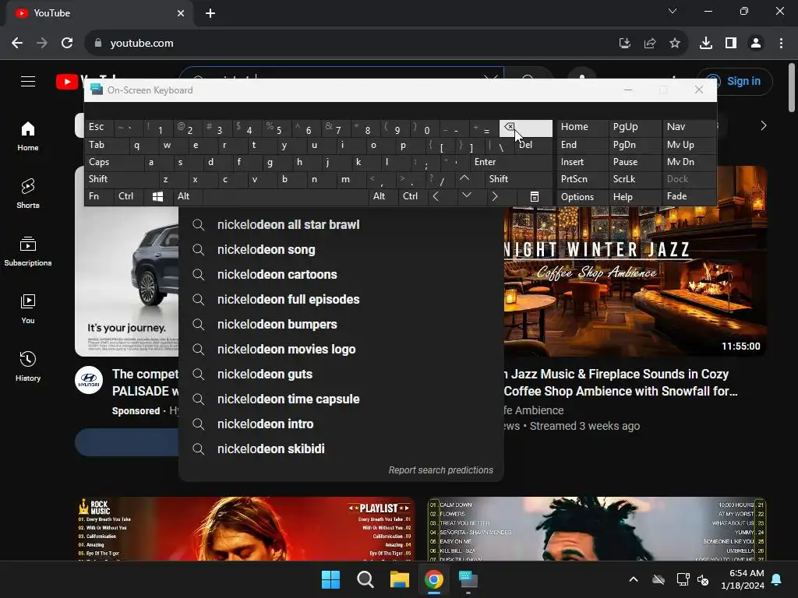Image resolution: width=798 pixels, height=598 pixels.
Task: Click On-Screen Keyboard taskbar icon
Action: (x=468, y=579)
